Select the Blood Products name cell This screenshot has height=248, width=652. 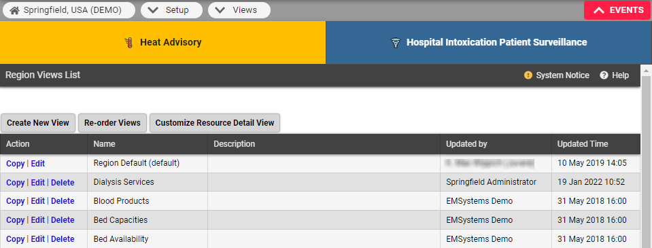[148, 201]
